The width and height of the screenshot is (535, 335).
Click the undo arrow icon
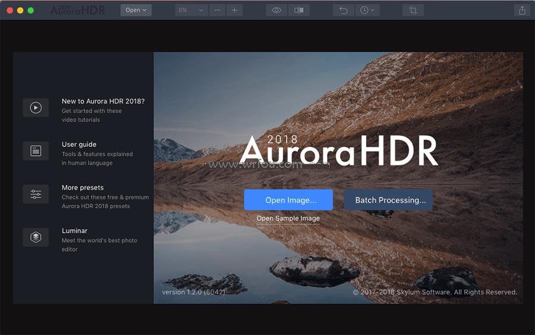pyautogui.click(x=343, y=10)
